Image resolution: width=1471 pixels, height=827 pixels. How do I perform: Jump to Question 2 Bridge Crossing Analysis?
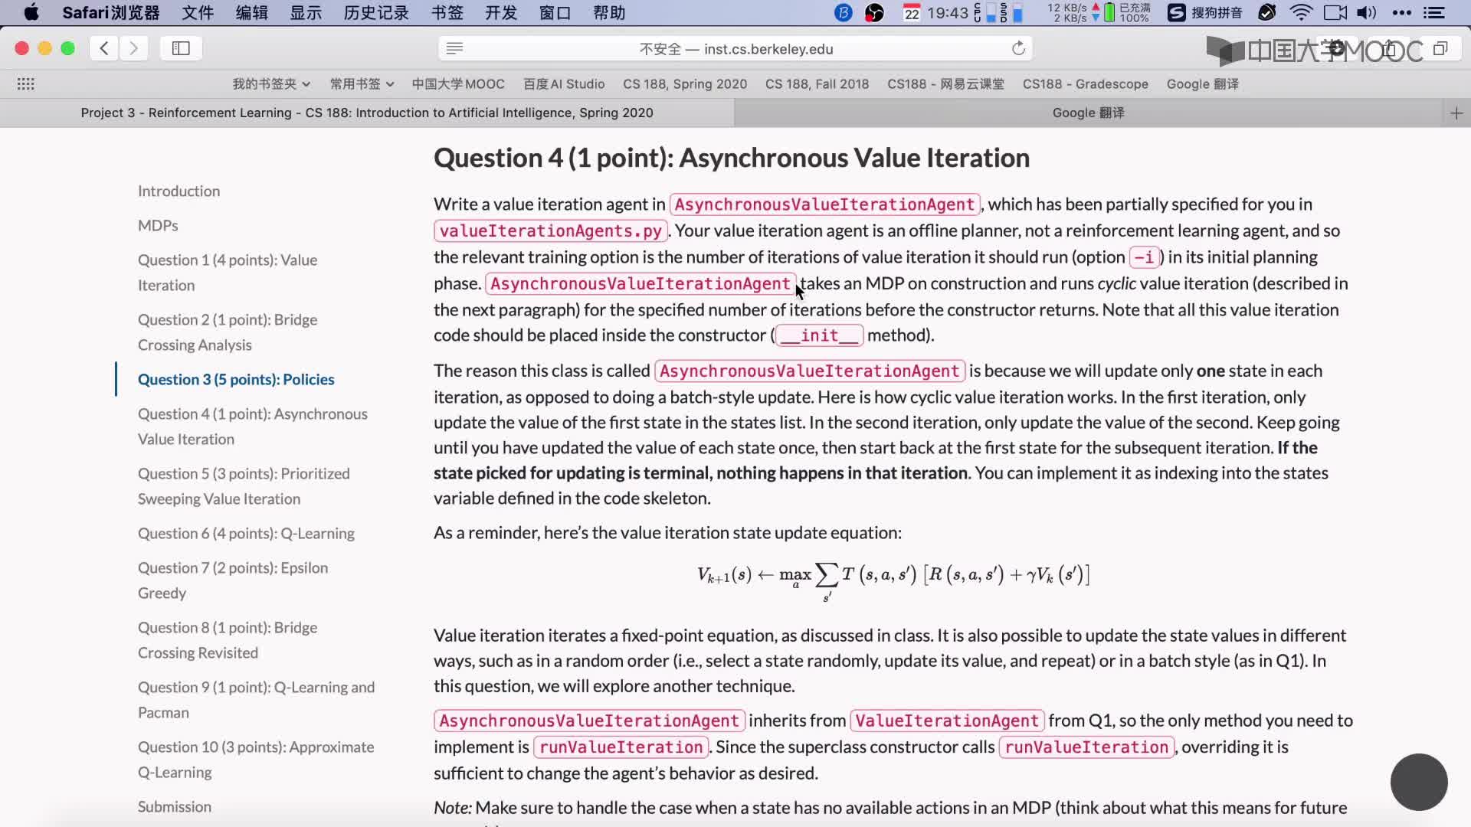[x=228, y=332]
